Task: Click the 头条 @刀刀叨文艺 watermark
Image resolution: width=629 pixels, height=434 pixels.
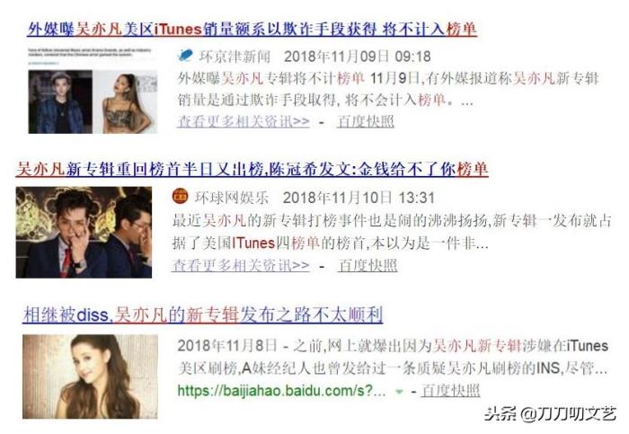Action: pyautogui.click(x=550, y=413)
